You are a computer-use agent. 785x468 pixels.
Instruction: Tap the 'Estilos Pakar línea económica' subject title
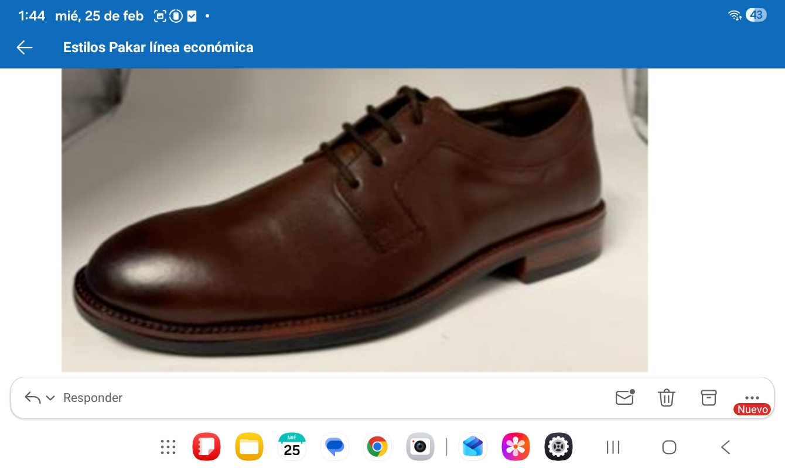click(158, 47)
